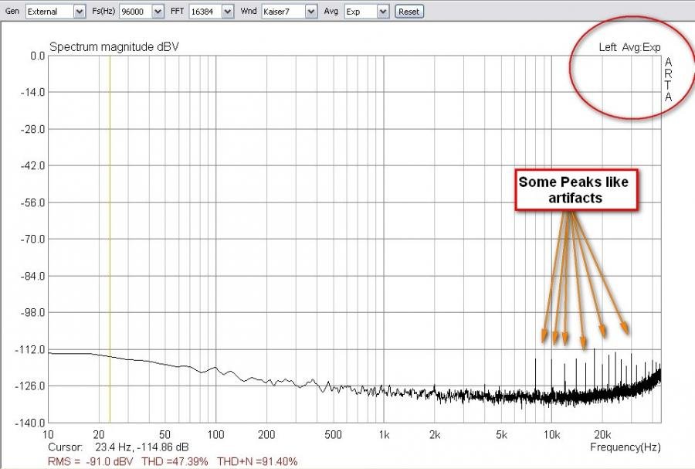Screen dimensions: 695x469
Task: Click the -112.0 magnitude axis label
Action: 32,349
